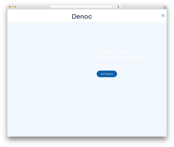Close the browser window with red button
174x147 pixels.
pyautogui.click(x=10, y=7)
